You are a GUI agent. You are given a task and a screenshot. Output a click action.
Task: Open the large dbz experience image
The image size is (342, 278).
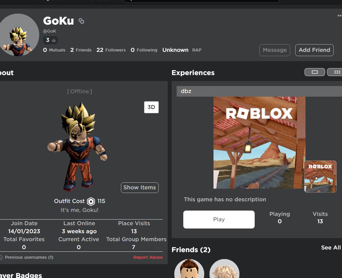point(259,142)
